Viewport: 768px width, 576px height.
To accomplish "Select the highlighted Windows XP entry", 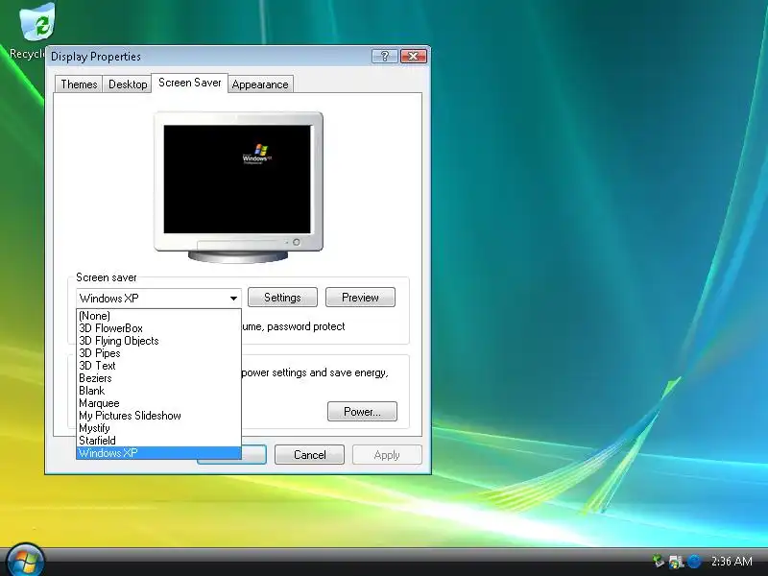I will (x=158, y=453).
